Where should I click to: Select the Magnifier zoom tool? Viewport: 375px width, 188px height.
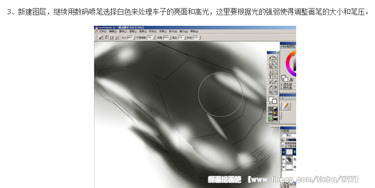click(x=270, y=92)
